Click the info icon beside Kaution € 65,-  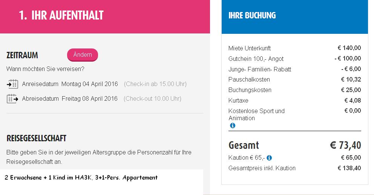[269, 158]
